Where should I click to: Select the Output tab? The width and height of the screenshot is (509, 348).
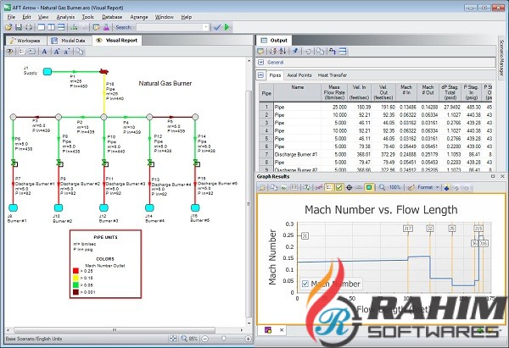click(x=275, y=41)
